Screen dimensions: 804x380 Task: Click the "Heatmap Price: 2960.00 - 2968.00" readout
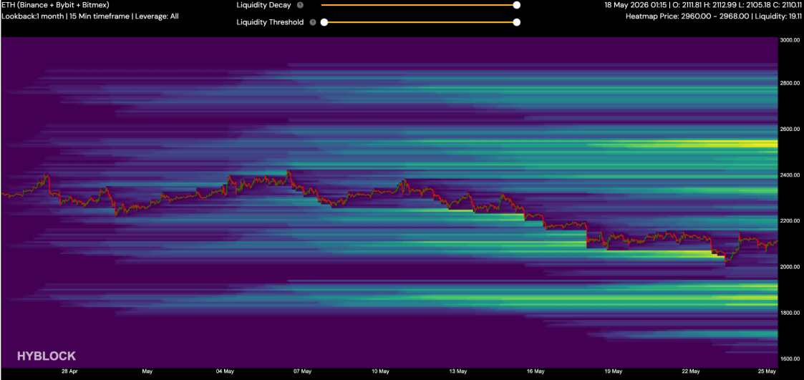click(x=714, y=16)
